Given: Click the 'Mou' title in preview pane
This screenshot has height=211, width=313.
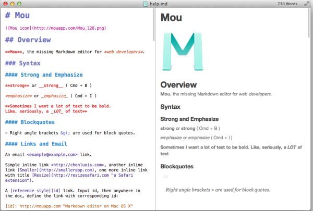Looking at the screenshot, I should coord(171,17).
